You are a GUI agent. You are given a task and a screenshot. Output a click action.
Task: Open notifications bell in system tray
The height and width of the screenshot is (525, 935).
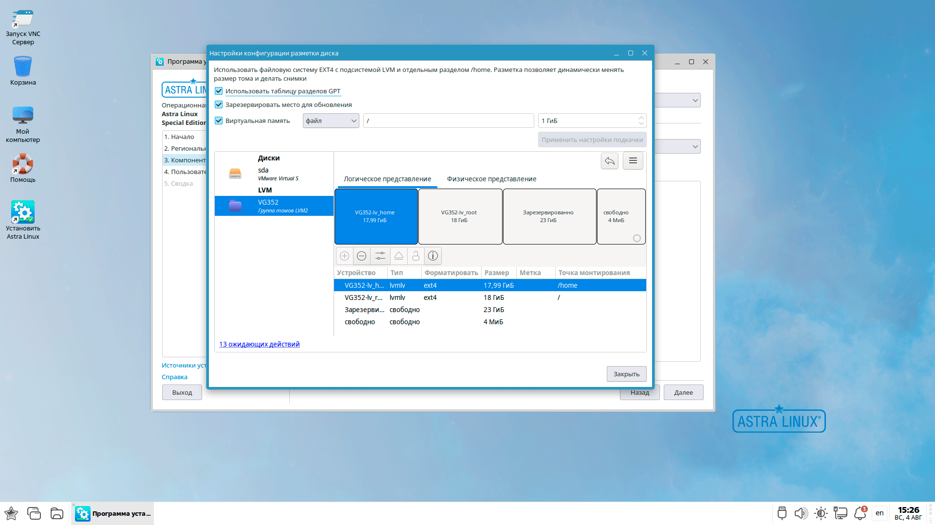(x=860, y=513)
